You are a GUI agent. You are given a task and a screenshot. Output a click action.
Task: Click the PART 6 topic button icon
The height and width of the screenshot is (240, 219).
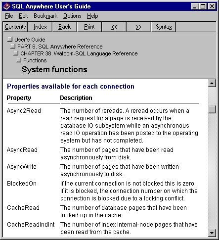point(13,46)
